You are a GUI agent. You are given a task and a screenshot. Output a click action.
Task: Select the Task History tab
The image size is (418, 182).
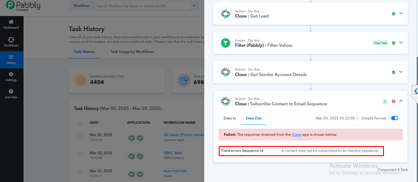(x=84, y=52)
